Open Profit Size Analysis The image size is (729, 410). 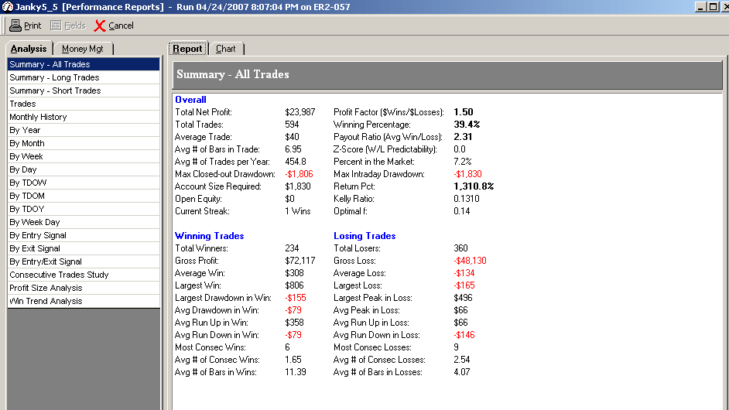[x=84, y=289]
